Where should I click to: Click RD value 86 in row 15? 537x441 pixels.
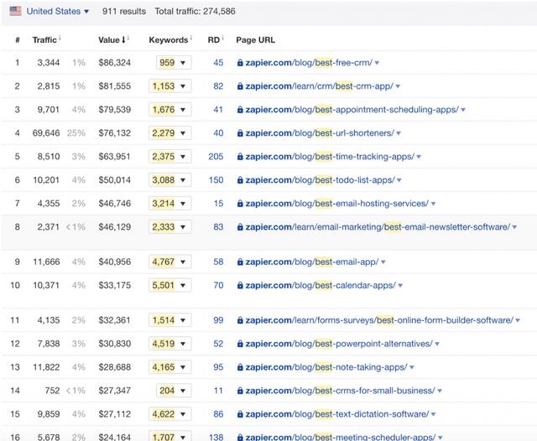pos(218,414)
